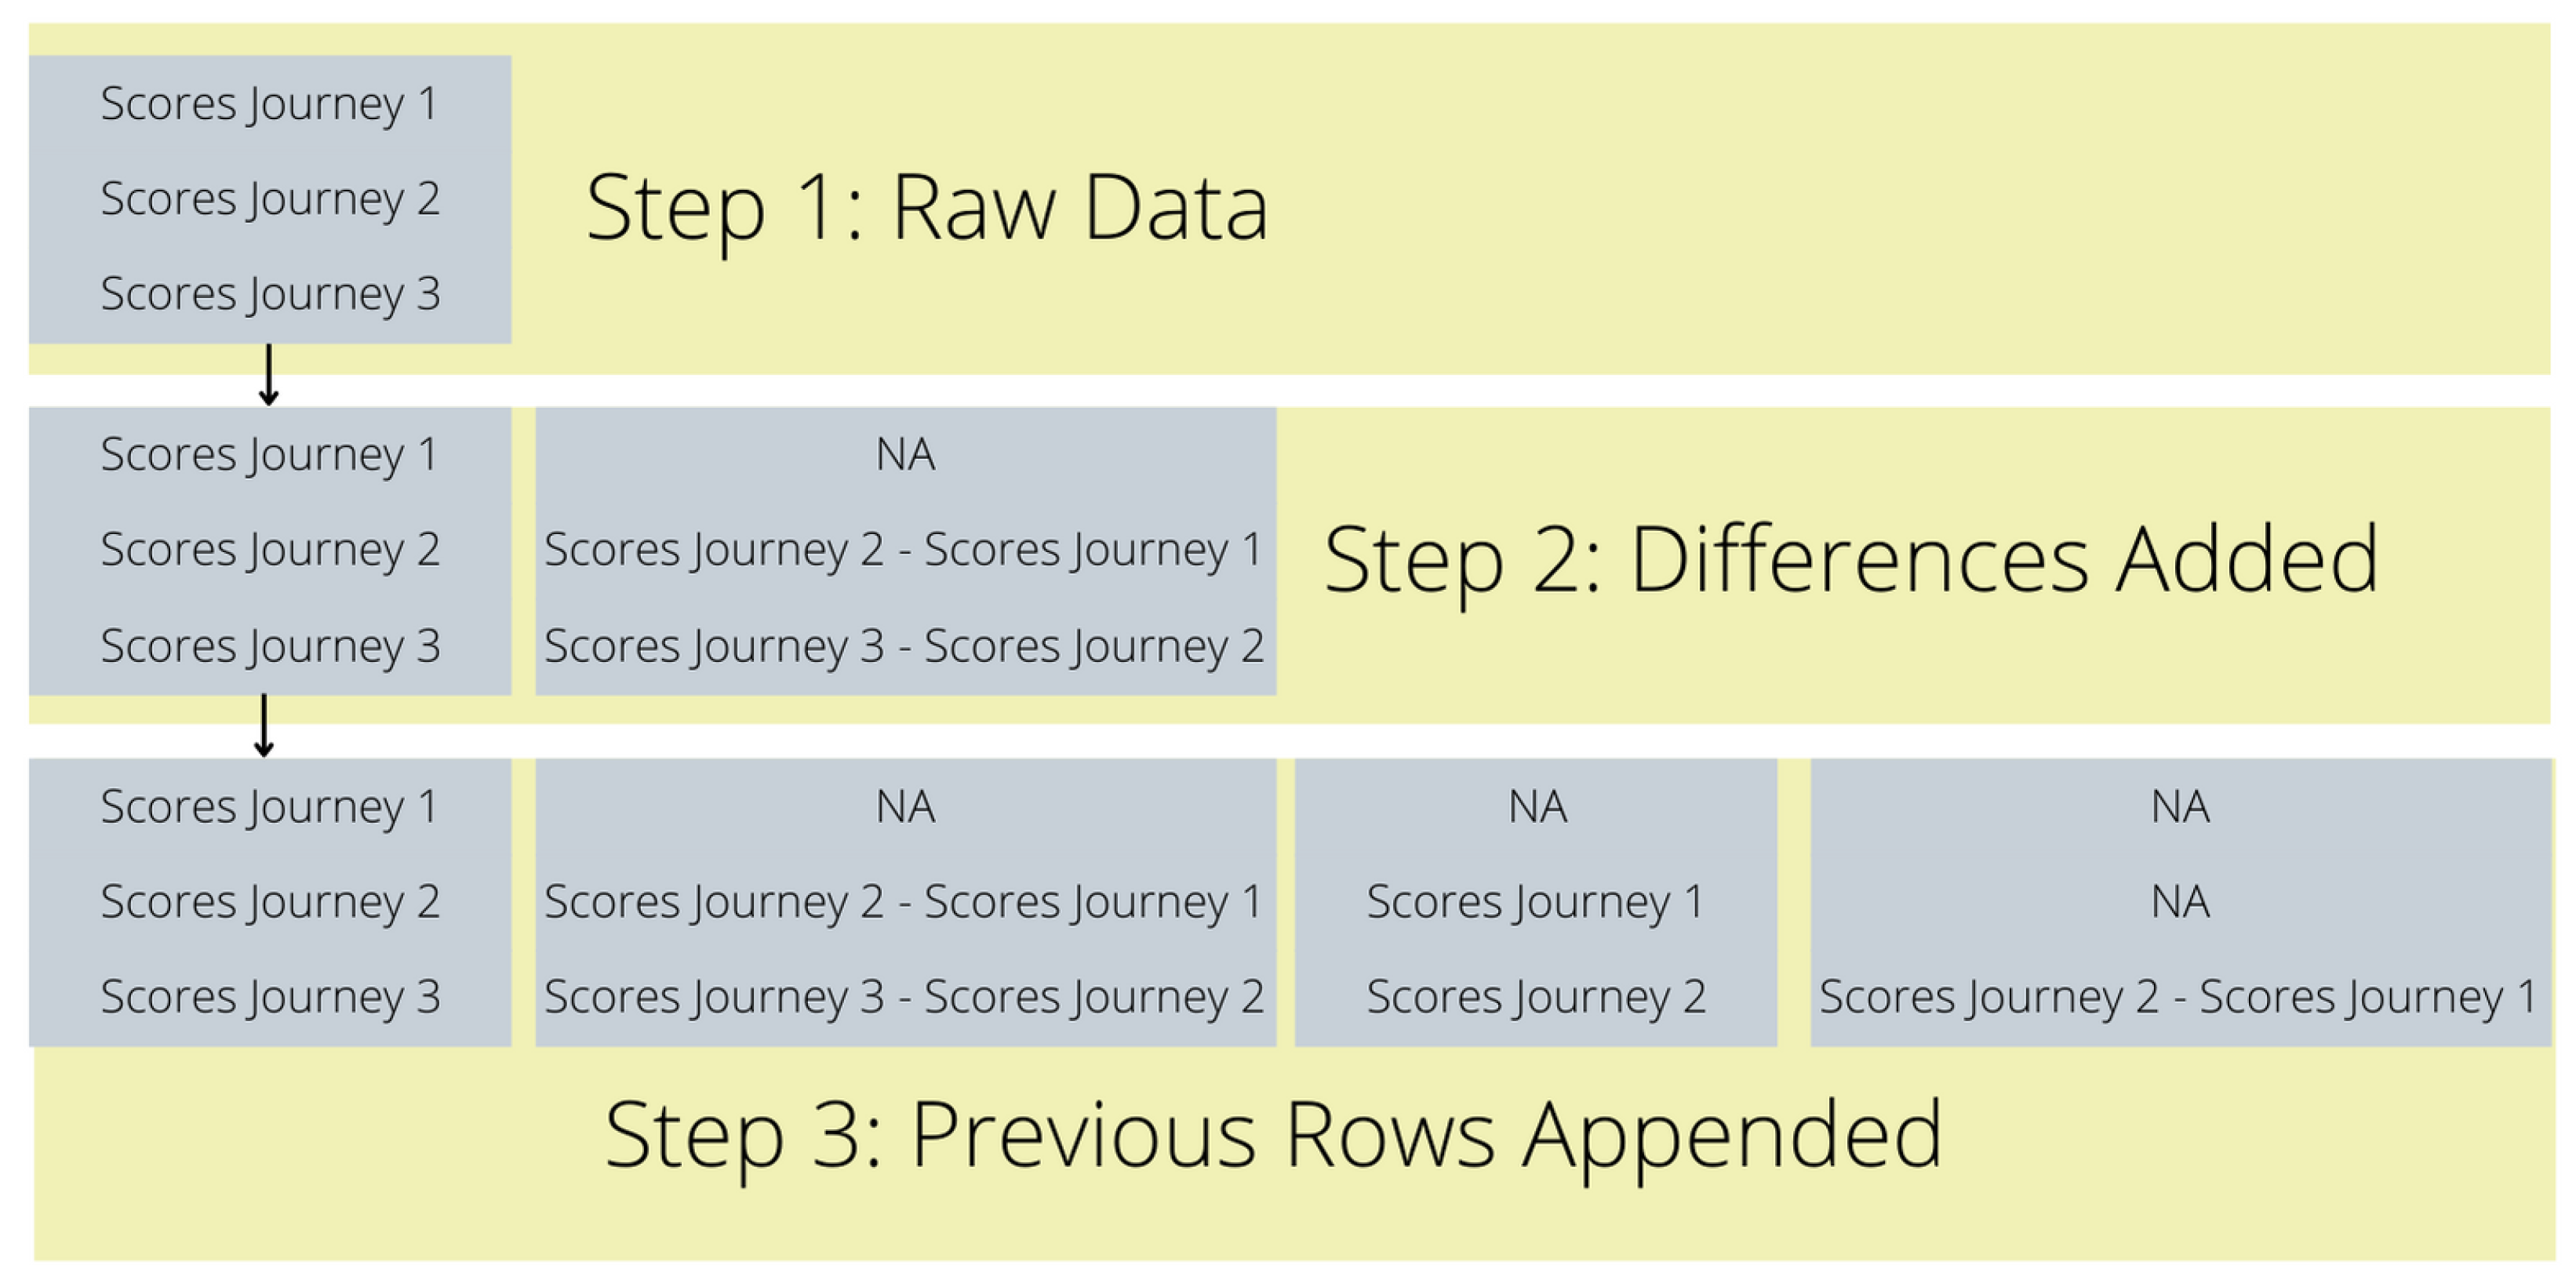Image resolution: width=2576 pixels, height=1287 pixels.
Task: Click 'Scores Journey 2 - Scores Journey 1' in Step 3's last column
Action: coord(2179,997)
